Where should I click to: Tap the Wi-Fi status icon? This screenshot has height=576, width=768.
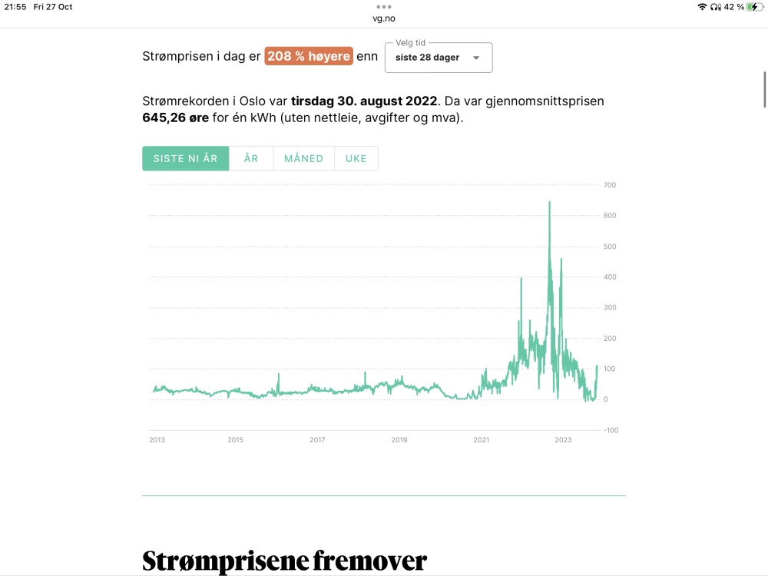coord(702,7)
